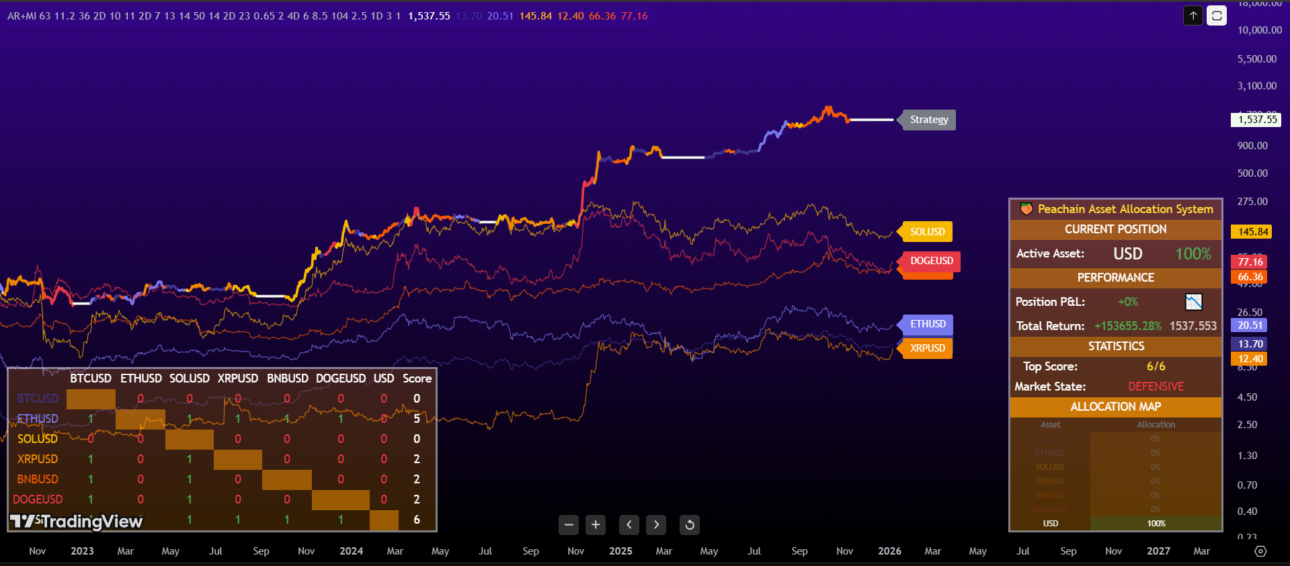
Task: Select the AR+MI indicator legend title
Action: coord(22,16)
